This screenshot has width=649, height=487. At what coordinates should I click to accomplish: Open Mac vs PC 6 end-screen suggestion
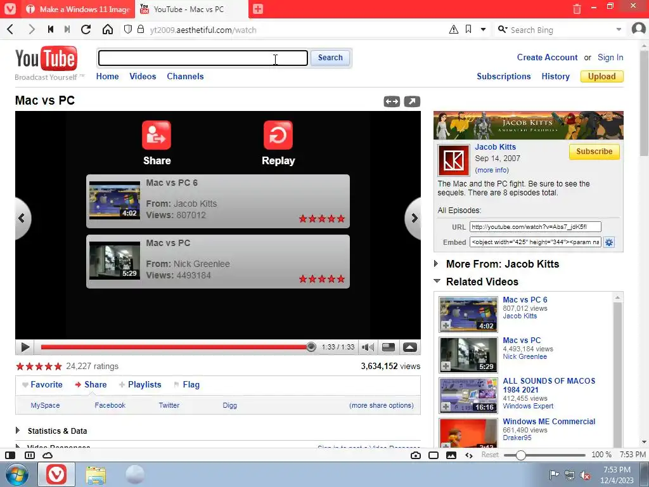pos(218,201)
